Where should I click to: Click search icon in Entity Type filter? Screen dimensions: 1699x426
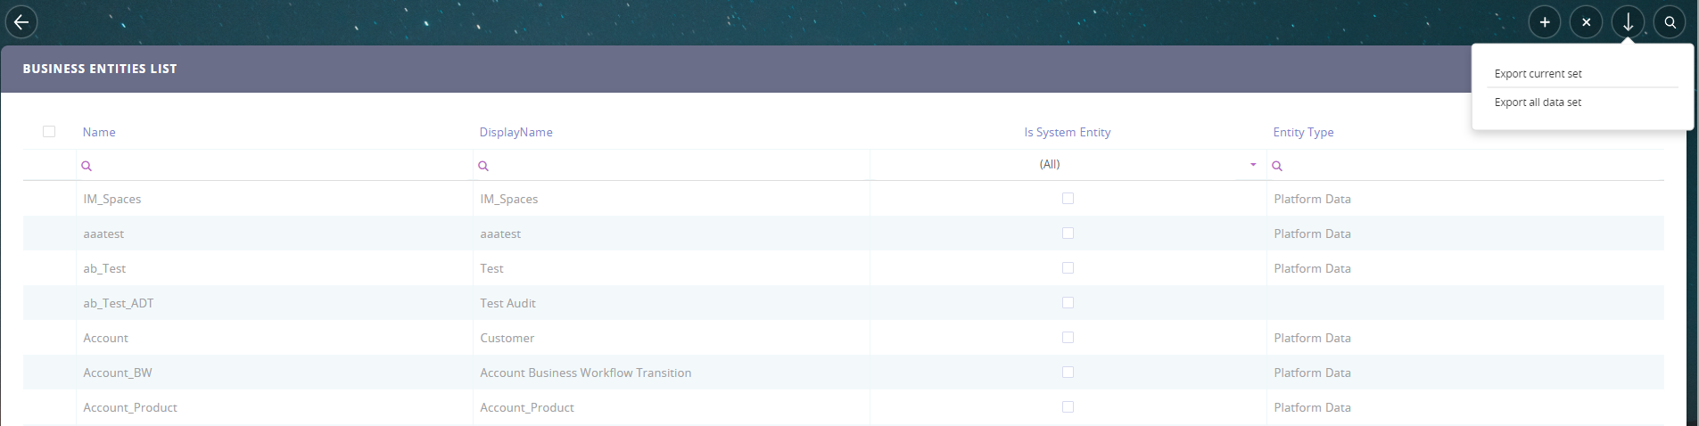point(1277,166)
